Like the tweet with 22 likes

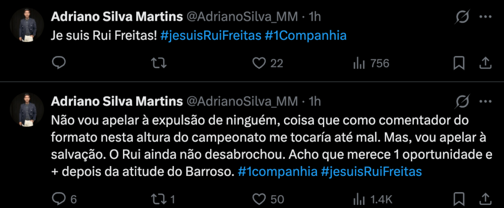[259, 63]
